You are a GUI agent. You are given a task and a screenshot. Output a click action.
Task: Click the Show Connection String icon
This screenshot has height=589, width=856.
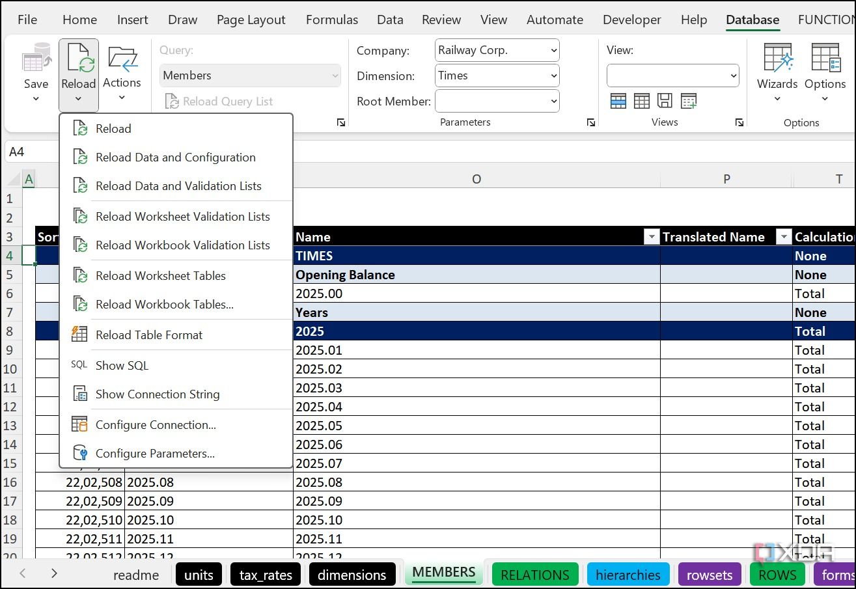(x=80, y=394)
